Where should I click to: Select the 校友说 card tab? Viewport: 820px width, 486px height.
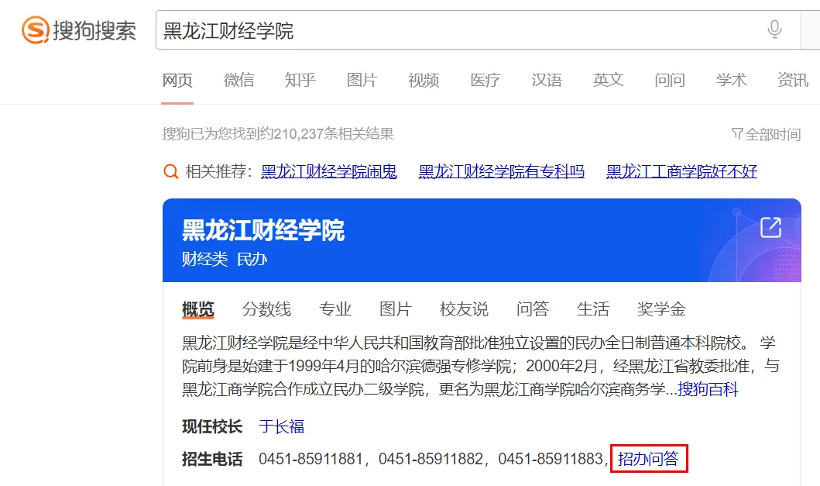coord(464,309)
